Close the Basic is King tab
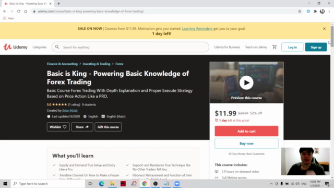This screenshot has width=334, height=188. tap(51, 4)
